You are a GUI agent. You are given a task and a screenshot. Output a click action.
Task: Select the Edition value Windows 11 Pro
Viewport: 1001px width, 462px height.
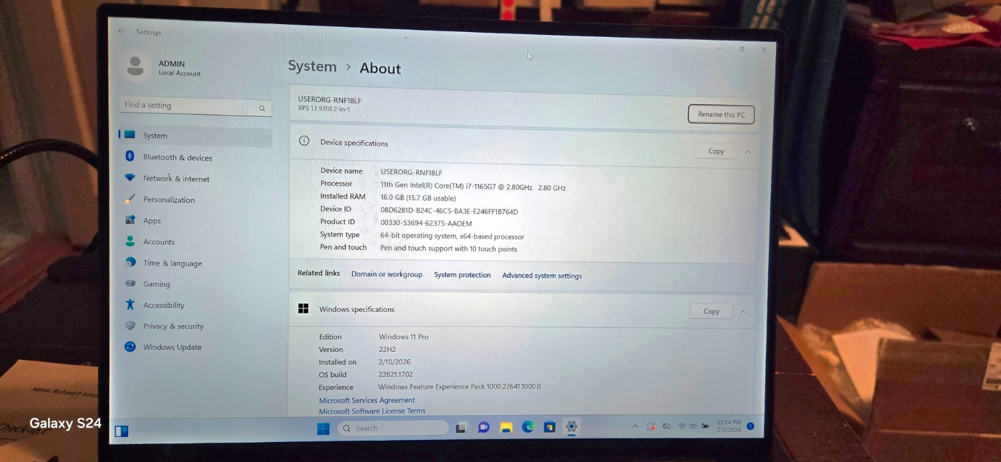click(404, 337)
